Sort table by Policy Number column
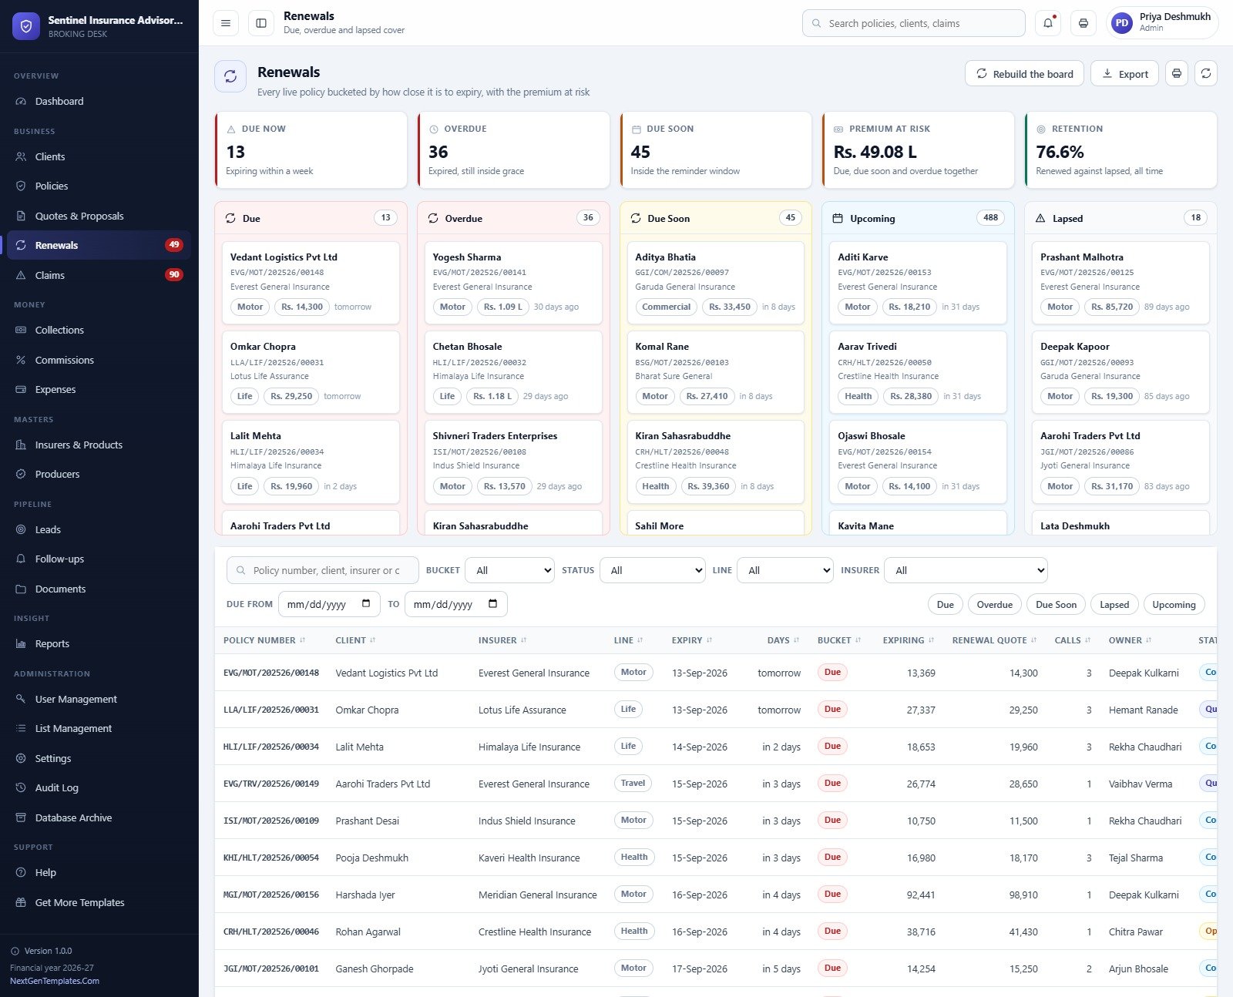The width and height of the screenshot is (1233, 997). click(x=264, y=641)
